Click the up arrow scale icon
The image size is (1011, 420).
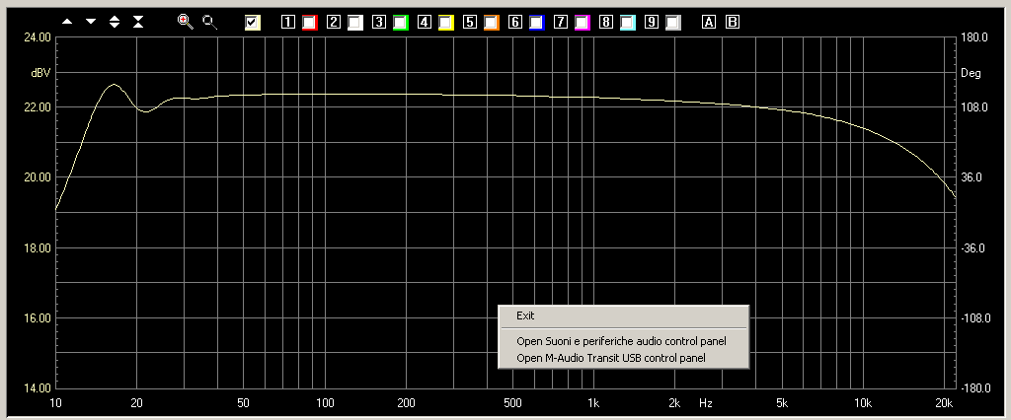point(67,21)
